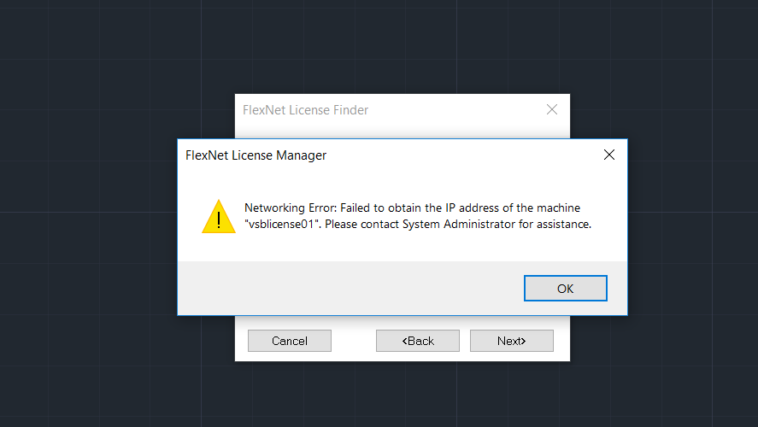Click the yellow warning triangle icon
This screenshot has height=427, width=758.
coord(219,216)
